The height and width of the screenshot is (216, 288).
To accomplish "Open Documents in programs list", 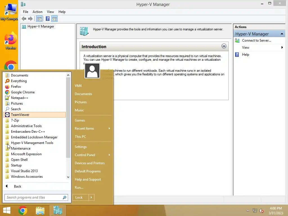I will [35, 75].
